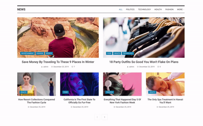Click date below spa treatment article
203x126 pixels.
pyautogui.click(x=165, y=107)
